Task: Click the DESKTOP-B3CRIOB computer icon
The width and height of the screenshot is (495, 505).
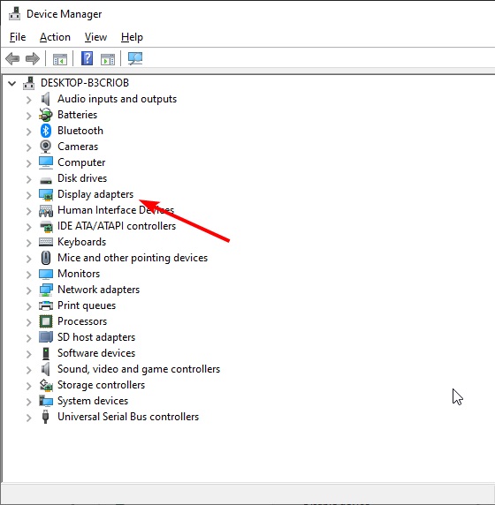Action: click(28, 83)
